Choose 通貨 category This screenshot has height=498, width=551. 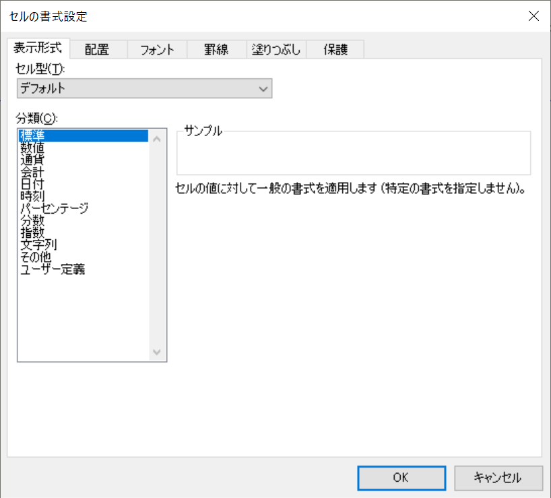[x=84, y=160]
